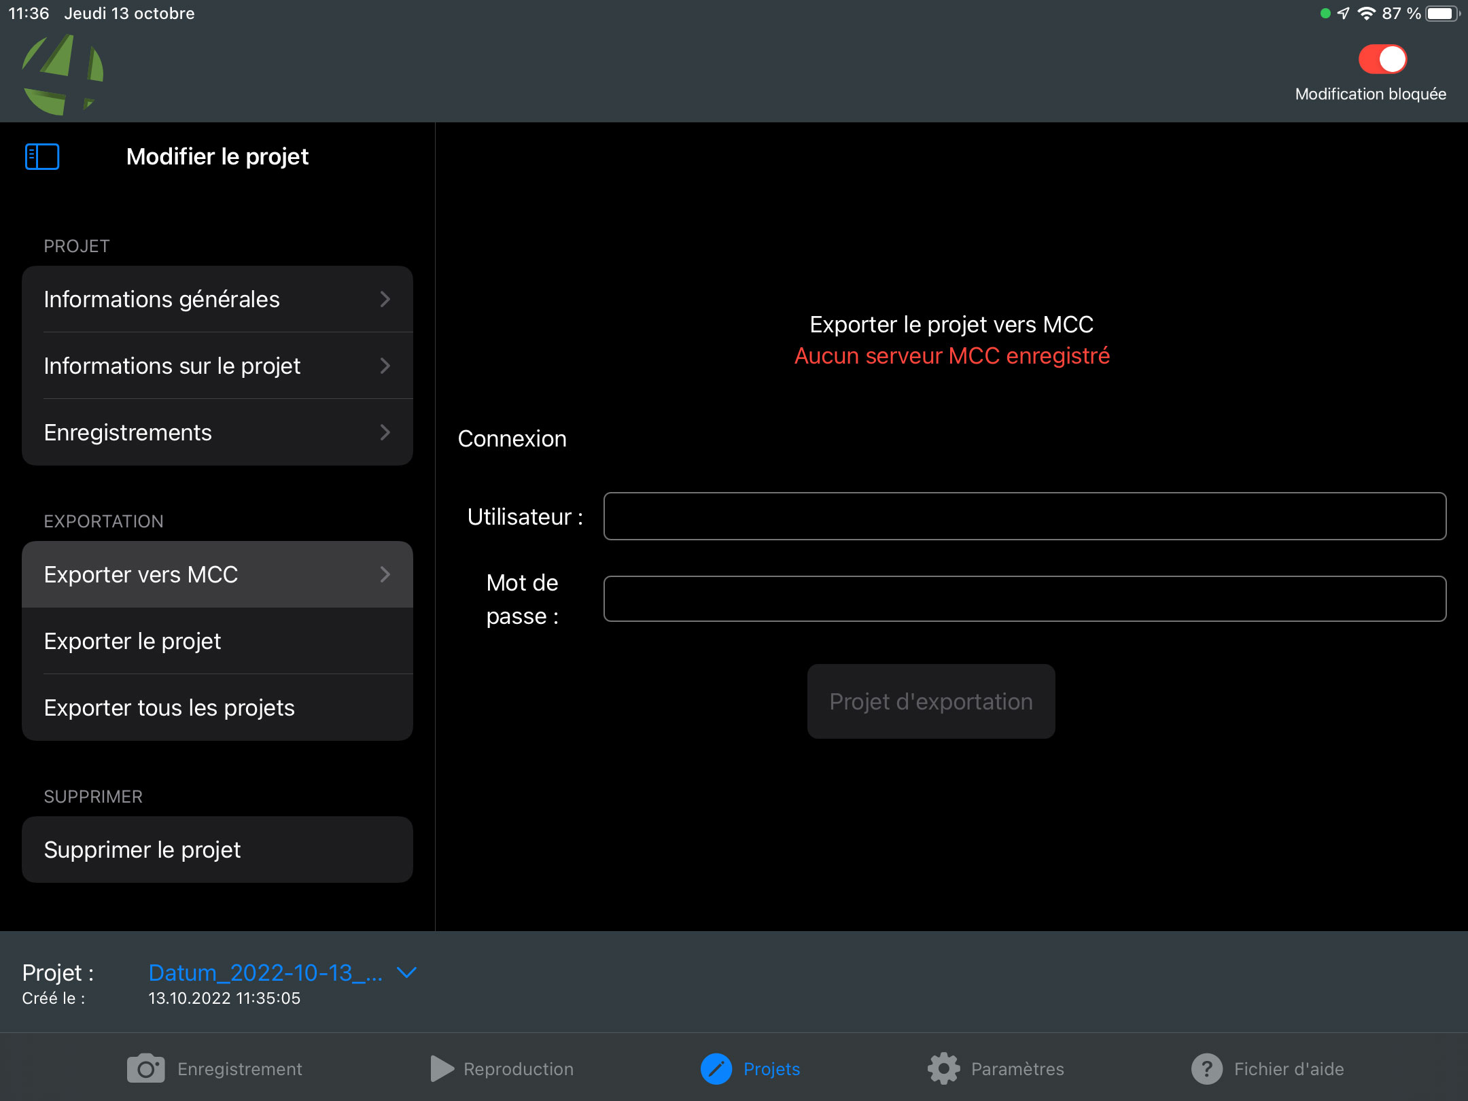
Task: Expand the project selector dropdown chevron
Action: click(406, 973)
